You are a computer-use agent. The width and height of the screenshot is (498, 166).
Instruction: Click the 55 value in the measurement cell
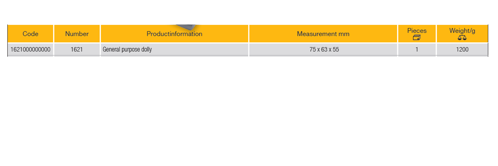(x=336, y=50)
